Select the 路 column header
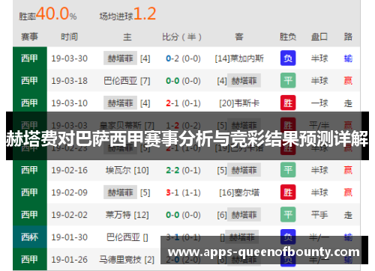Screen dimensions: 375x271 point(348,37)
